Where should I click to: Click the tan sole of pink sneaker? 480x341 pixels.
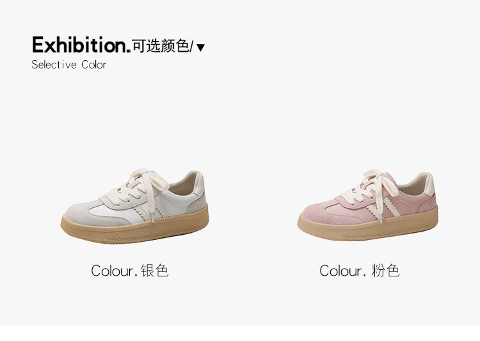pyautogui.click(x=367, y=227)
